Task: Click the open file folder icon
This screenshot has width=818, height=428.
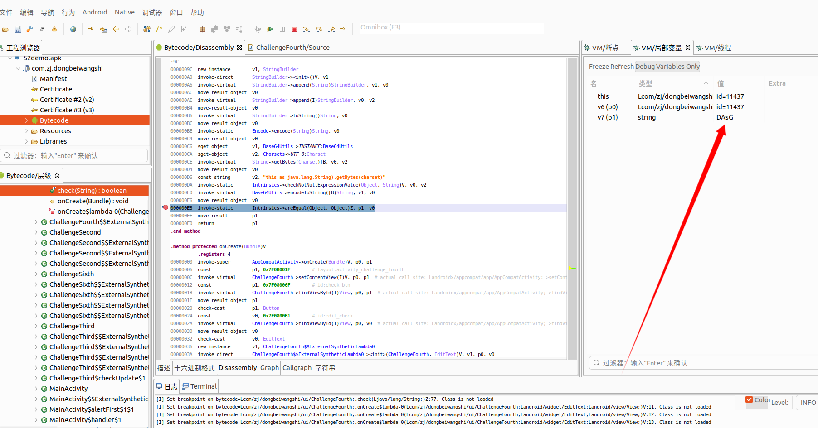Action: [5, 29]
